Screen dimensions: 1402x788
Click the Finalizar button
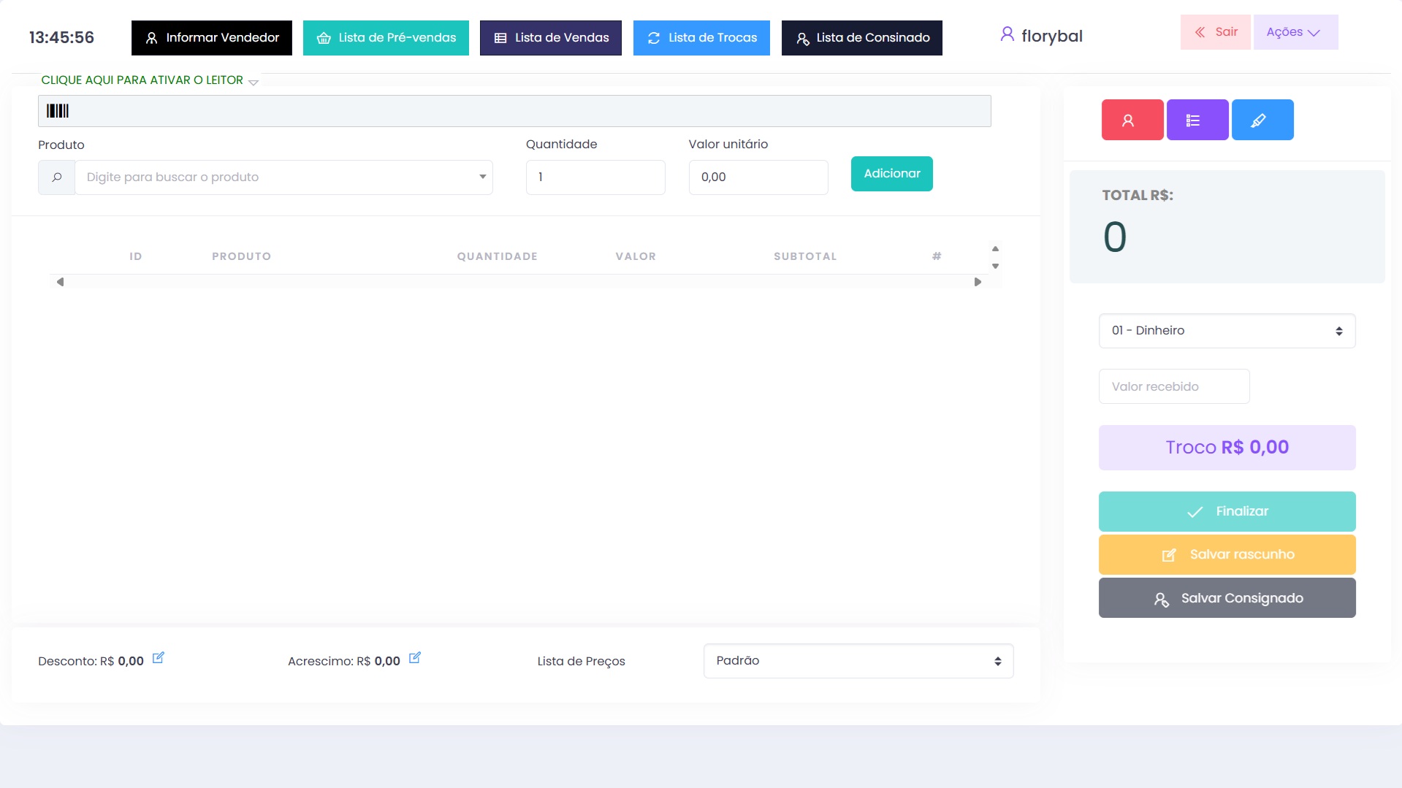(x=1226, y=511)
